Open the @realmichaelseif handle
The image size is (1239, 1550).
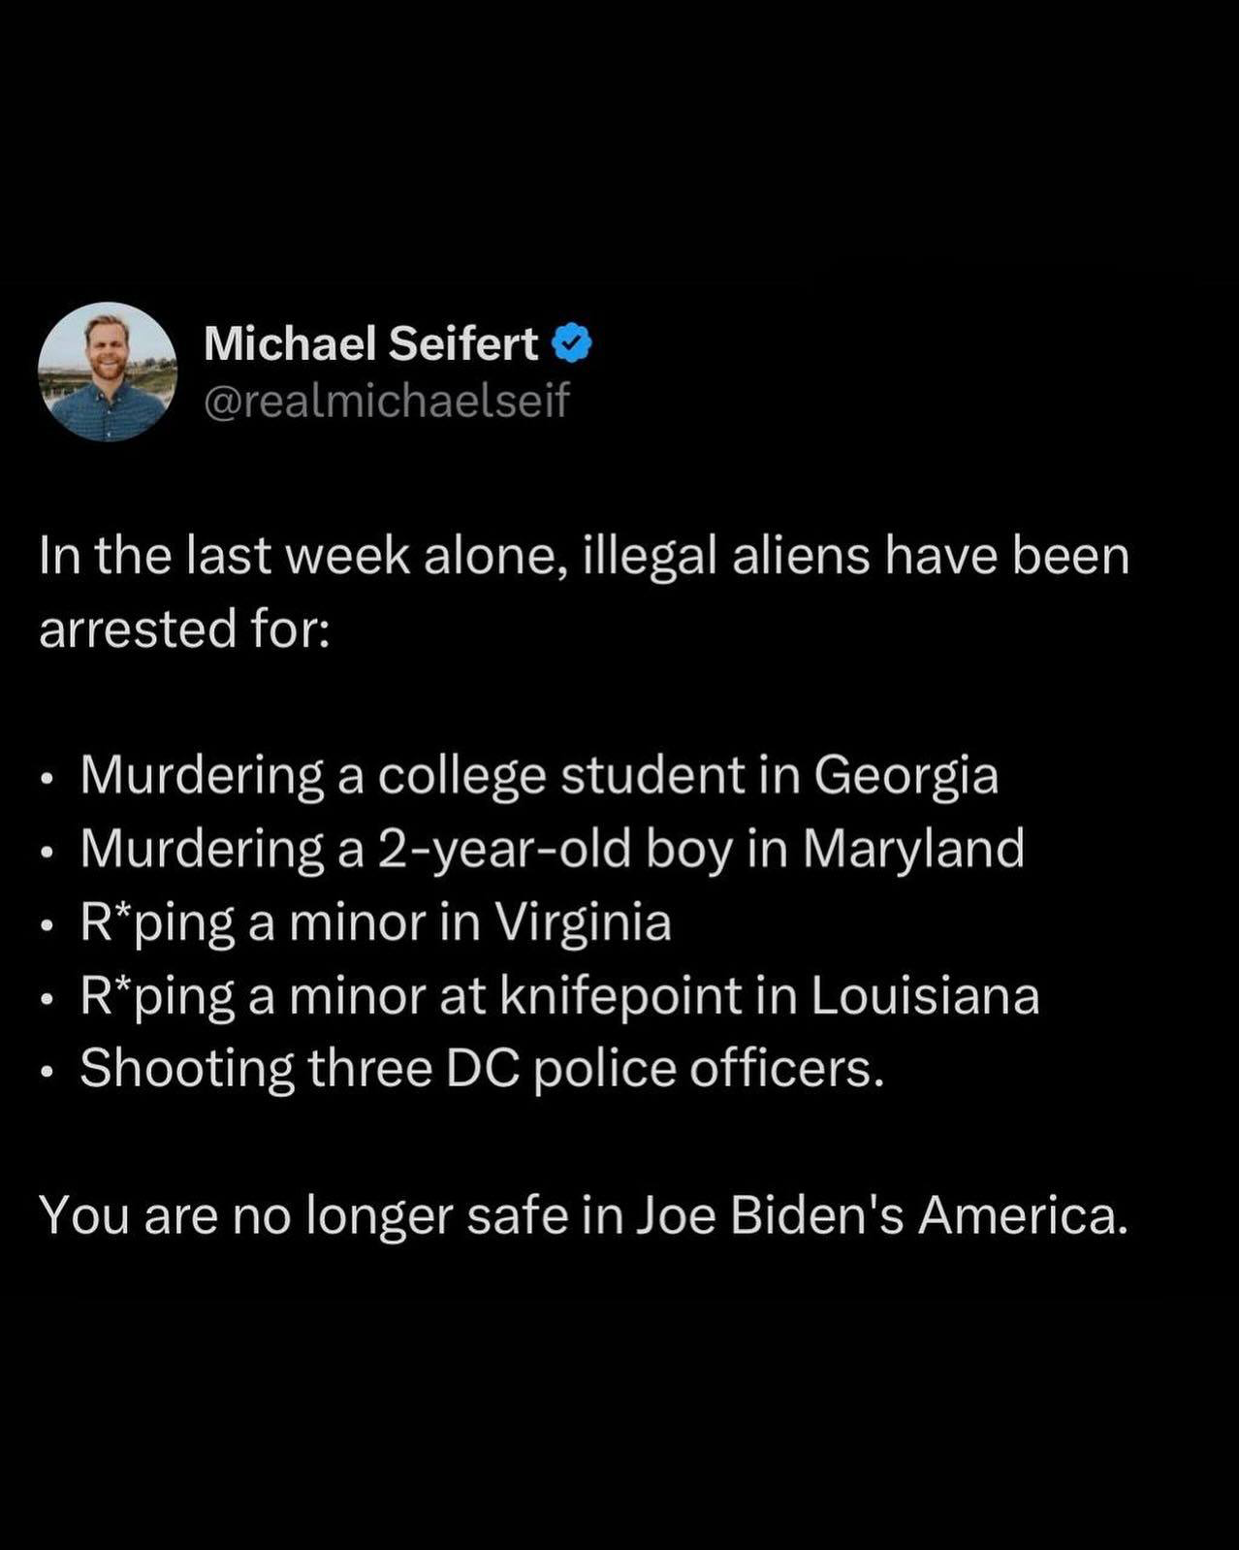[x=387, y=401]
